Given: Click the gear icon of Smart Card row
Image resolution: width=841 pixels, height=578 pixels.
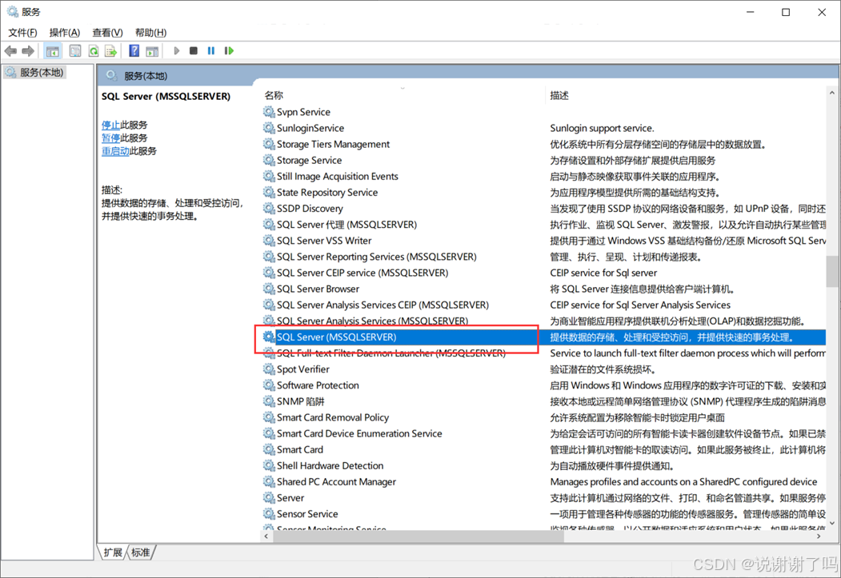Looking at the screenshot, I should [x=269, y=449].
